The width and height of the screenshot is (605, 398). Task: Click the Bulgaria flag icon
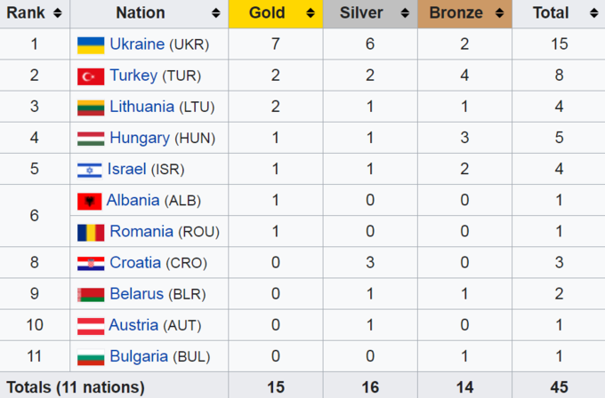click(91, 357)
